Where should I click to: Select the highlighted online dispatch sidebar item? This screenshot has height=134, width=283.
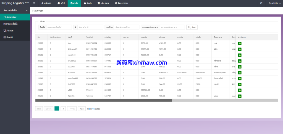[x=15, y=17]
